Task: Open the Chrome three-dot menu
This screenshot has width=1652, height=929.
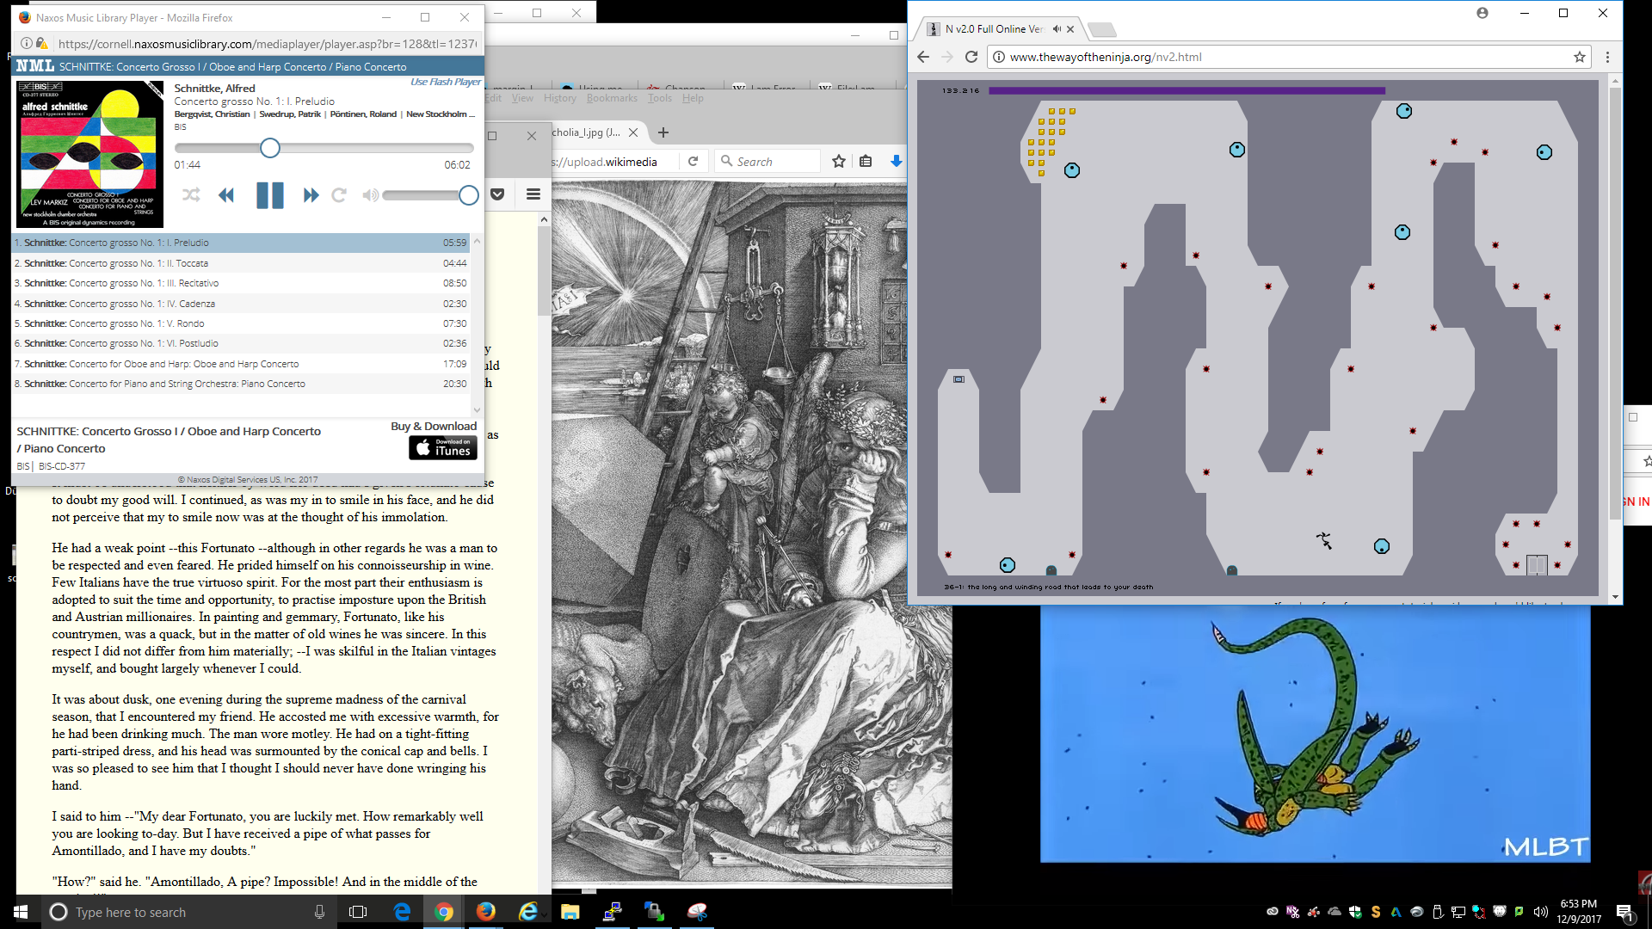Action: 1607,57
